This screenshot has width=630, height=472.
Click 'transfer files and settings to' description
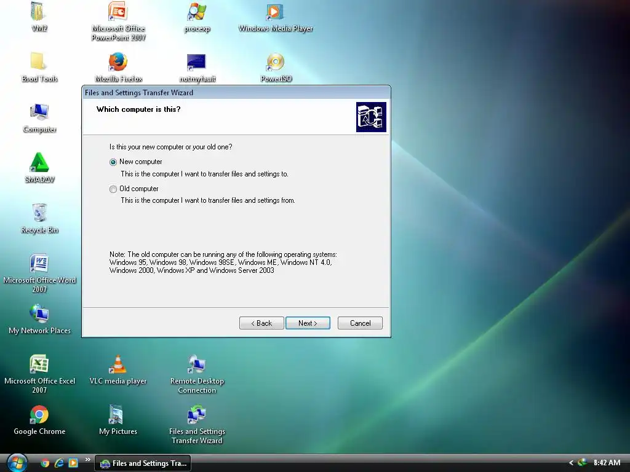(x=204, y=174)
